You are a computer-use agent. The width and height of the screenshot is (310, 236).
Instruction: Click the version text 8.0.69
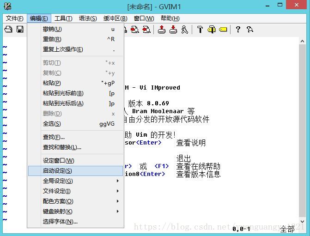tap(158, 103)
